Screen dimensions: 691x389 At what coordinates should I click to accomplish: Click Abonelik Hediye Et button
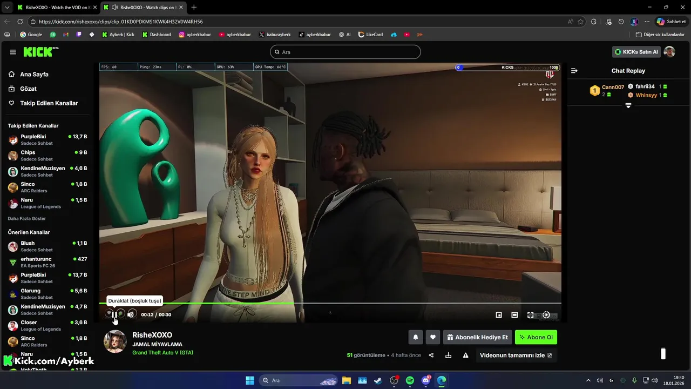(x=477, y=337)
